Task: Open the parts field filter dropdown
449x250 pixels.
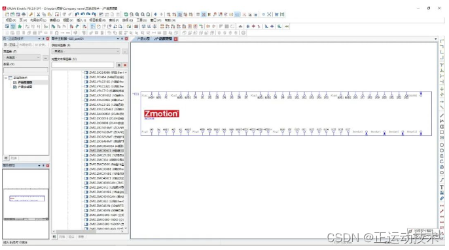Action: (x=118, y=51)
